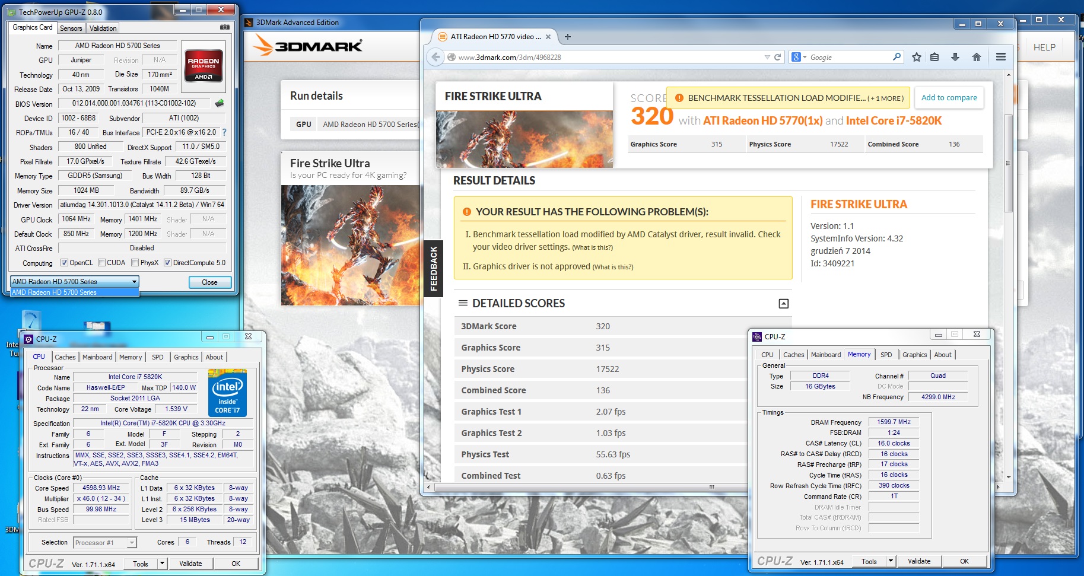Click the benchmark tessellation warning banner
The image size is (1084, 576).
pyautogui.click(x=789, y=98)
